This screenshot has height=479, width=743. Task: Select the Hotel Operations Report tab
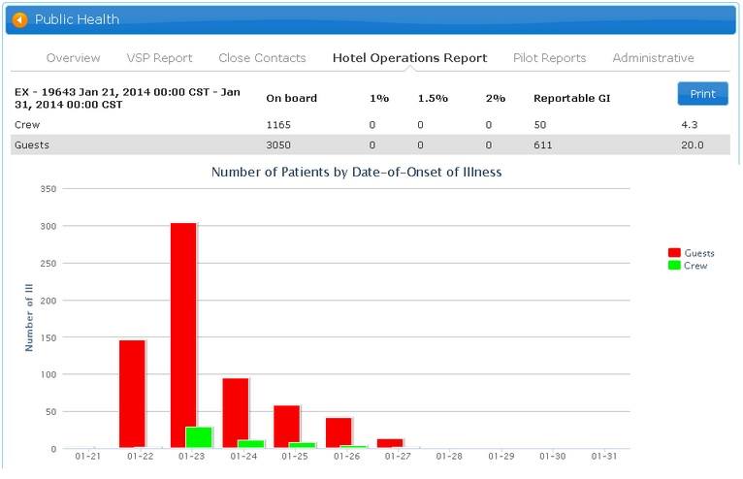point(409,58)
